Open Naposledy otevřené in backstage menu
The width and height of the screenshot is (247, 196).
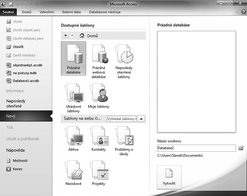coord(16,104)
